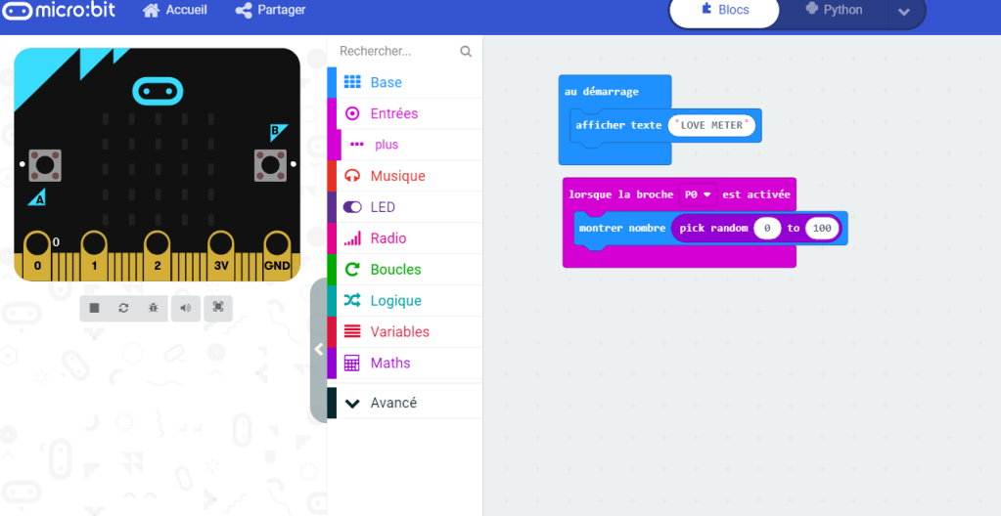Click Partager to share the project

pos(271,11)
